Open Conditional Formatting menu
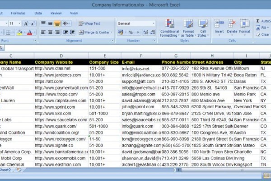This screenshot has width=271, height=181. pyautogui.click(x=169, y=28)
